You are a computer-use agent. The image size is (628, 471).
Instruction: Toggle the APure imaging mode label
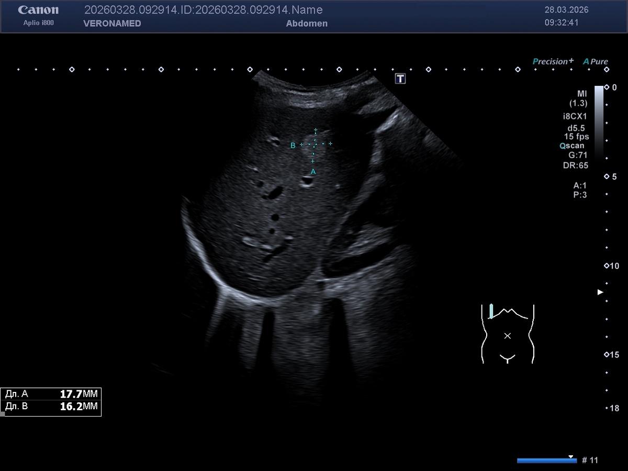click(596, 61)
